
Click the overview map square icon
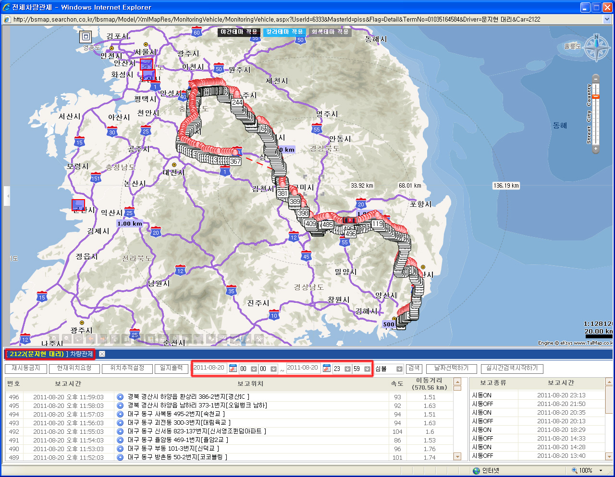86,36
